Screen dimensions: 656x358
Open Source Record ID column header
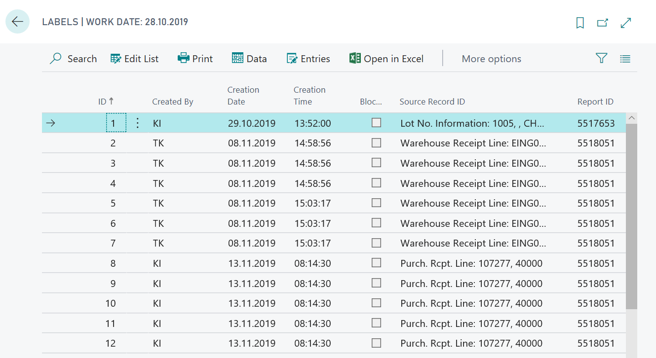pyautogui.click(x=432, y=102)
